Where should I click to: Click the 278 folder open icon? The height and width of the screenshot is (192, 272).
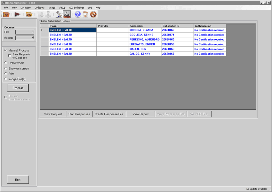point(6,14)
